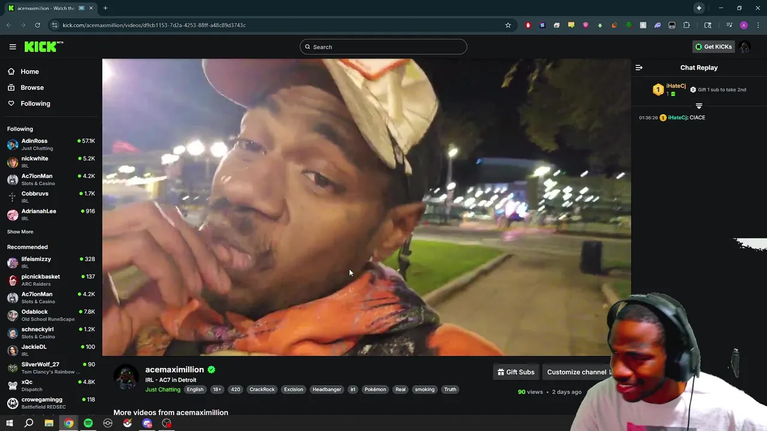Click the acemaximillion channel name
Image resolution: width=767 pixels, height=431 pixels.
(174, 369)
